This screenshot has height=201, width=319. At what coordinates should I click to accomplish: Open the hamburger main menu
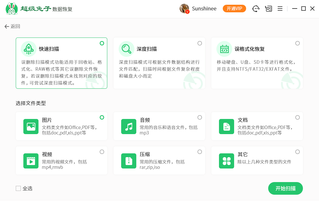pyautogui.click(x=280, y=9)
